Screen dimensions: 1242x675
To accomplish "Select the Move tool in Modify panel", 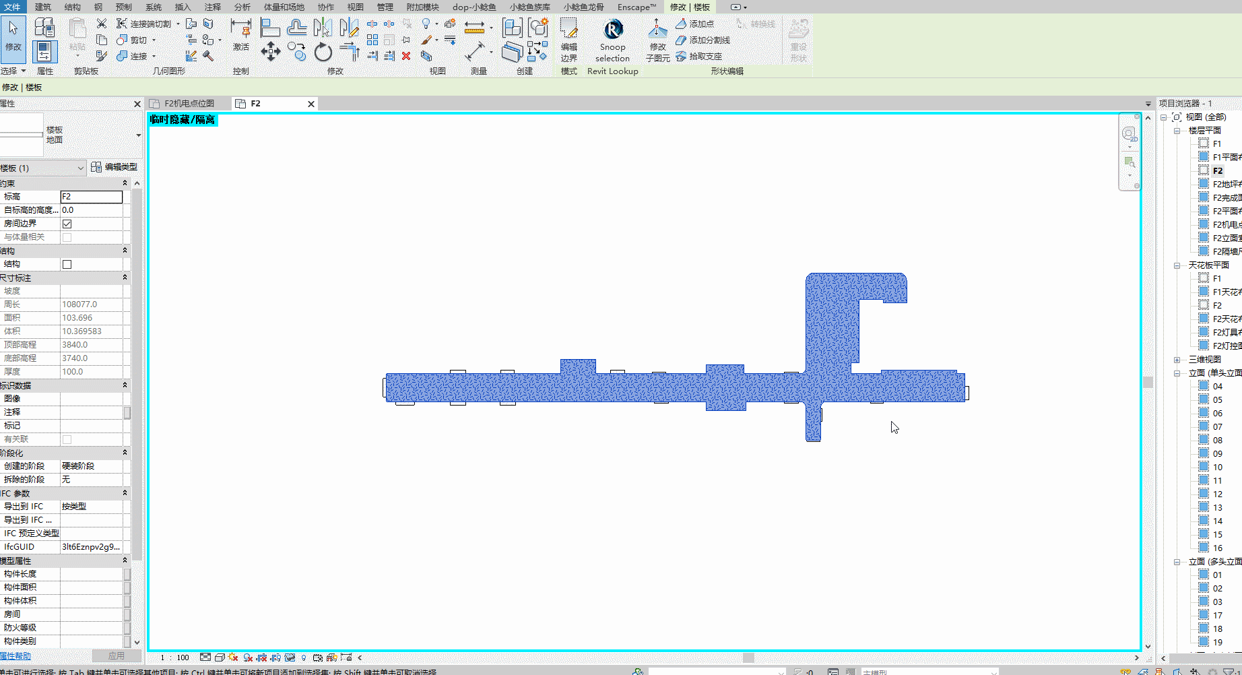I will click(270, 52).
